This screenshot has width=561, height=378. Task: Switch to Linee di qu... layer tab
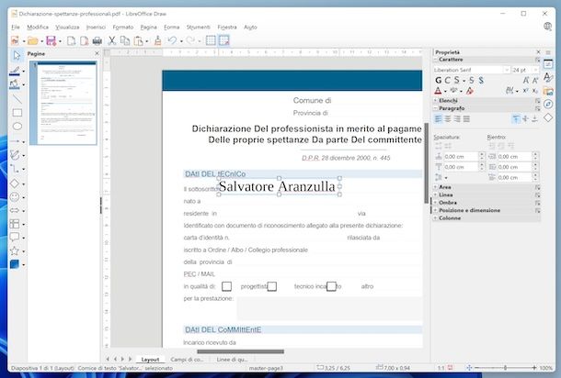coord(232,360)
